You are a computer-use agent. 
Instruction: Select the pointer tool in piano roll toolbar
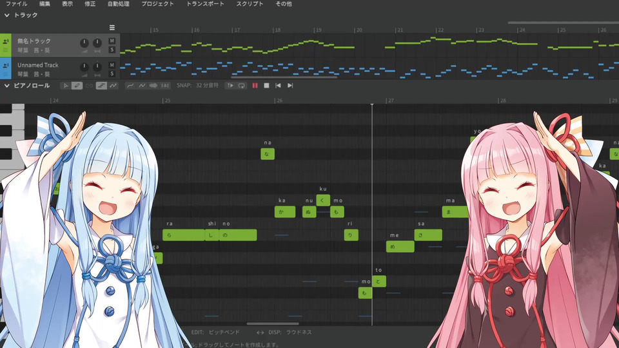tap(66, 86)
